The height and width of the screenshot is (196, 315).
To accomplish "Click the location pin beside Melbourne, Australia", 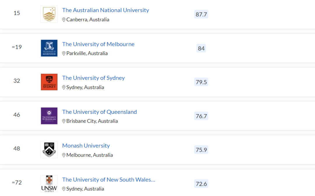I will [64, 155].
